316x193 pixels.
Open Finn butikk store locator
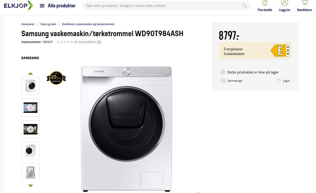click(265, 6)
